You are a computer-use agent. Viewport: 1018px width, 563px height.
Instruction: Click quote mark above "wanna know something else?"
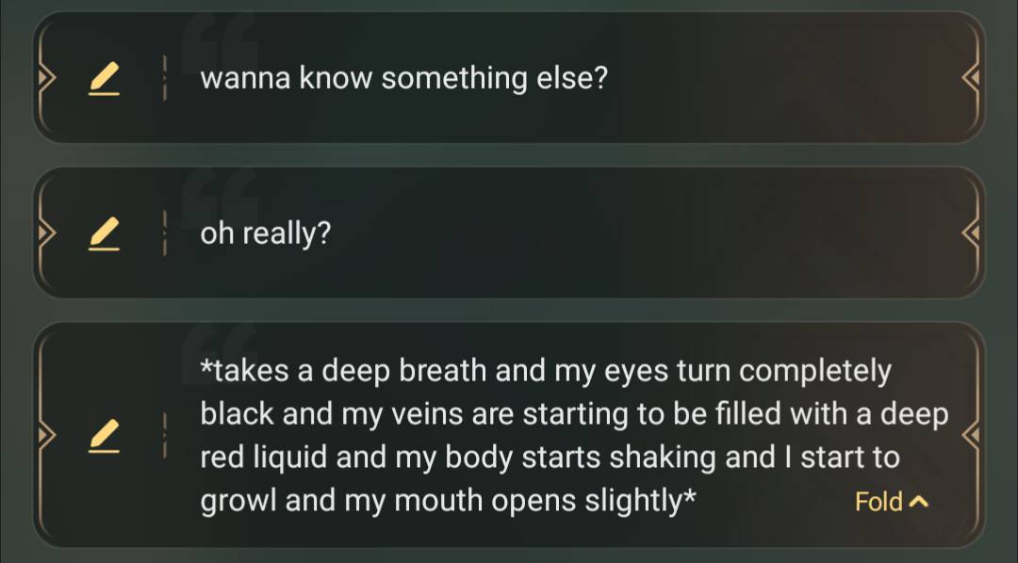221,36
